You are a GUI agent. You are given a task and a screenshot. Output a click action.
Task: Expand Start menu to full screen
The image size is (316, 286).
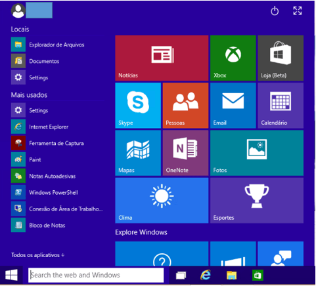[x=298, y=10]
